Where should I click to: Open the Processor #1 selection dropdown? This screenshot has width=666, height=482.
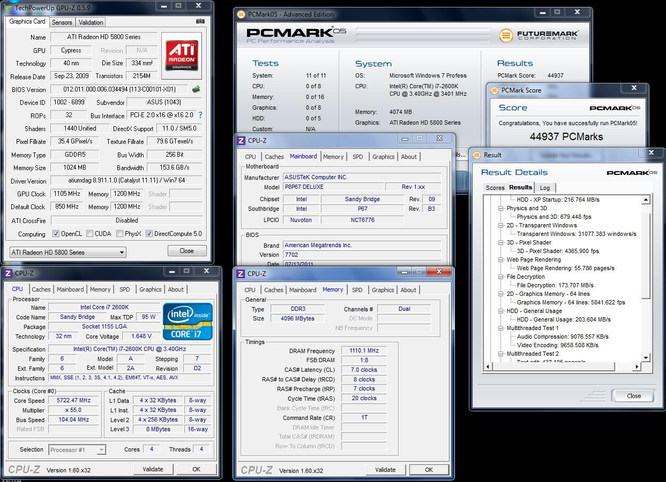77,450
